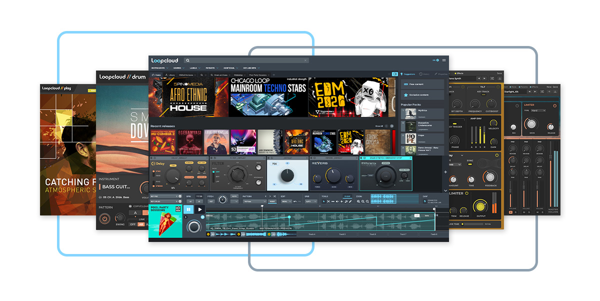Image resolution: width=600 pixels, height=301 pixels.
Task: Open the Suggestions side tab
Action: tap(408, 74)
